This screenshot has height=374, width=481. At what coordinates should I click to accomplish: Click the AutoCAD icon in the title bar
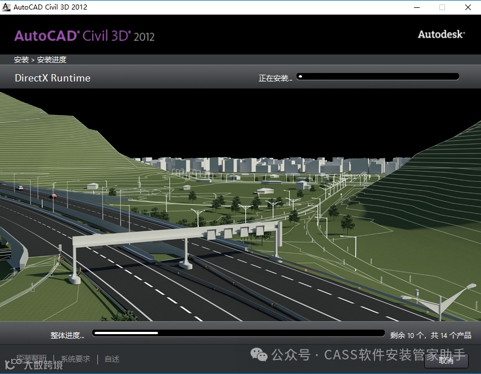coord(6,7)
